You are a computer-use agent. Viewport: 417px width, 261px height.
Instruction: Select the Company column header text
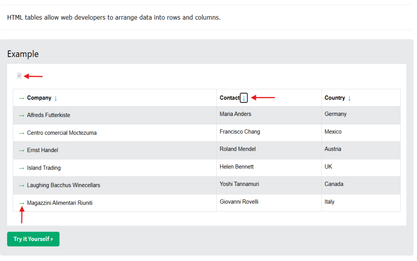point(39,98)
